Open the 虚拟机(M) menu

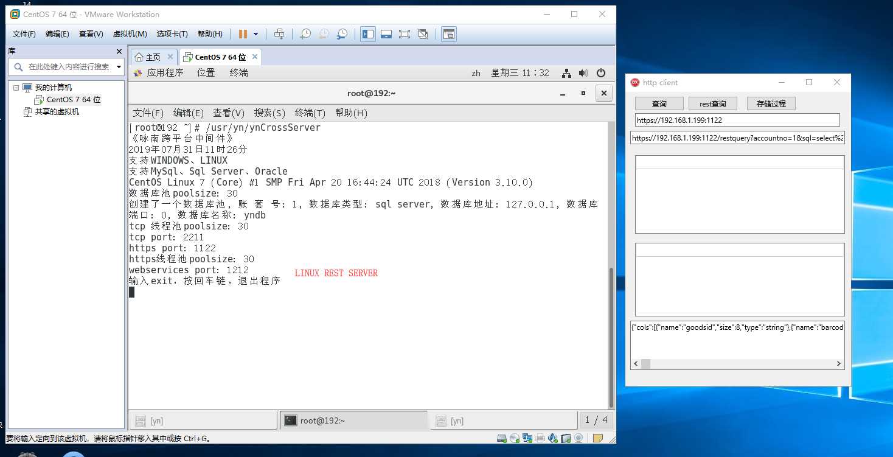coord(130,34)
